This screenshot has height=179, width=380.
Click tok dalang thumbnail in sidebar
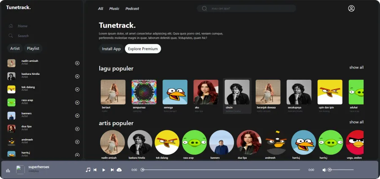[x=11, y=89]
